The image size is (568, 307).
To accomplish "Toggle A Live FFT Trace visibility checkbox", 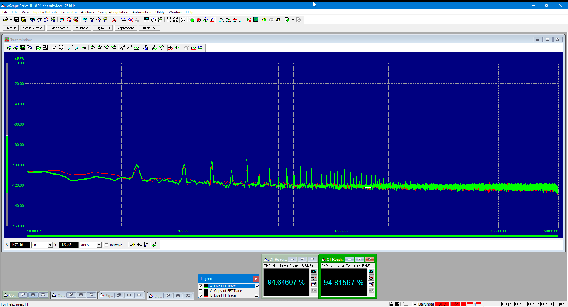I will [x=201, y=286].
